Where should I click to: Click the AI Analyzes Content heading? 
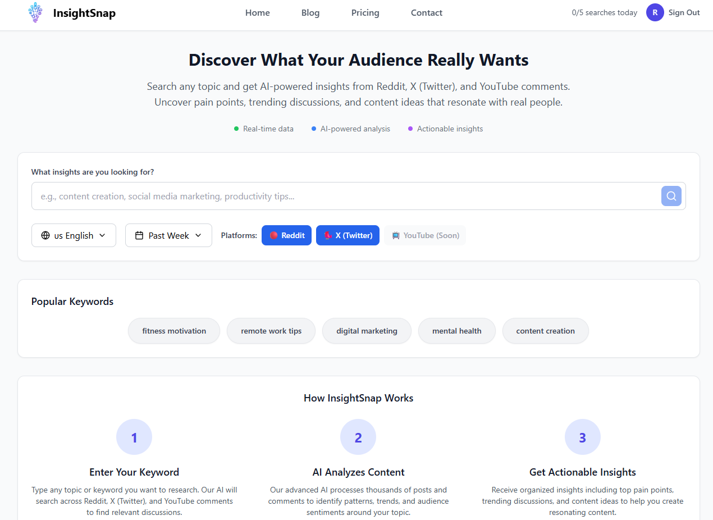click(x=358, y=472)
